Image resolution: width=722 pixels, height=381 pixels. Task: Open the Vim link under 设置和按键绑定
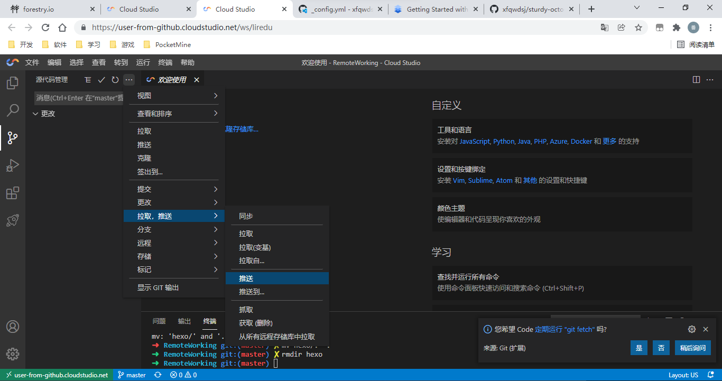click(x=458, y=180)
